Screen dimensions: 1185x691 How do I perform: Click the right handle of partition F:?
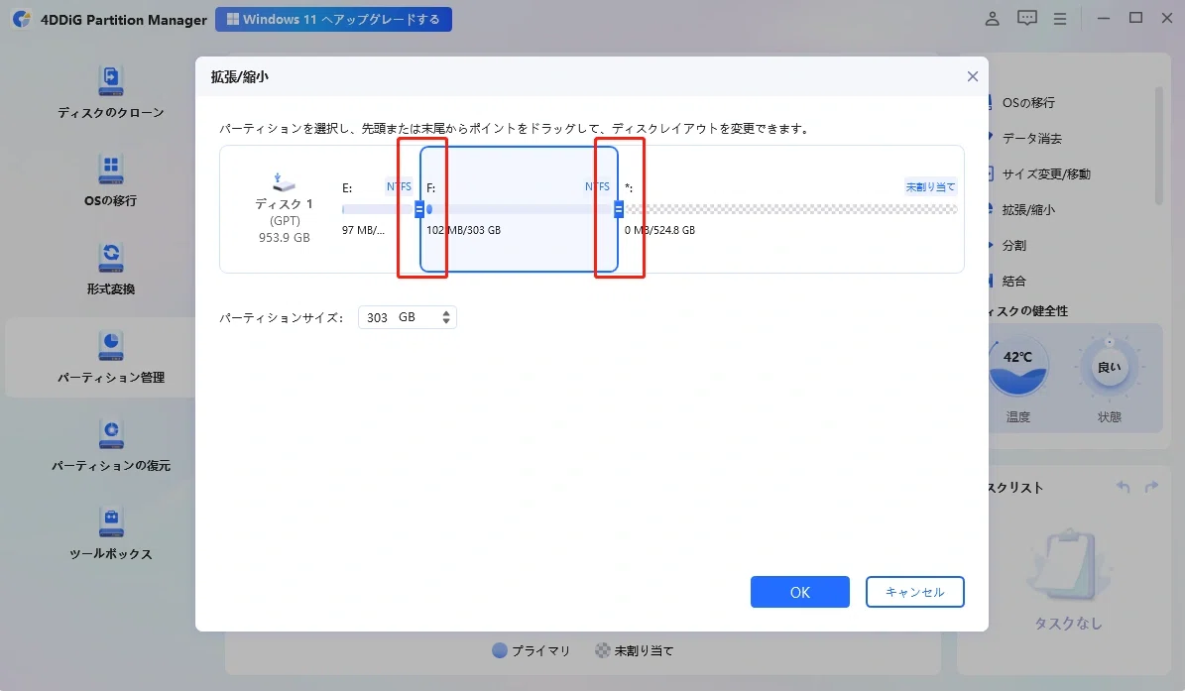tap(618, 209)
